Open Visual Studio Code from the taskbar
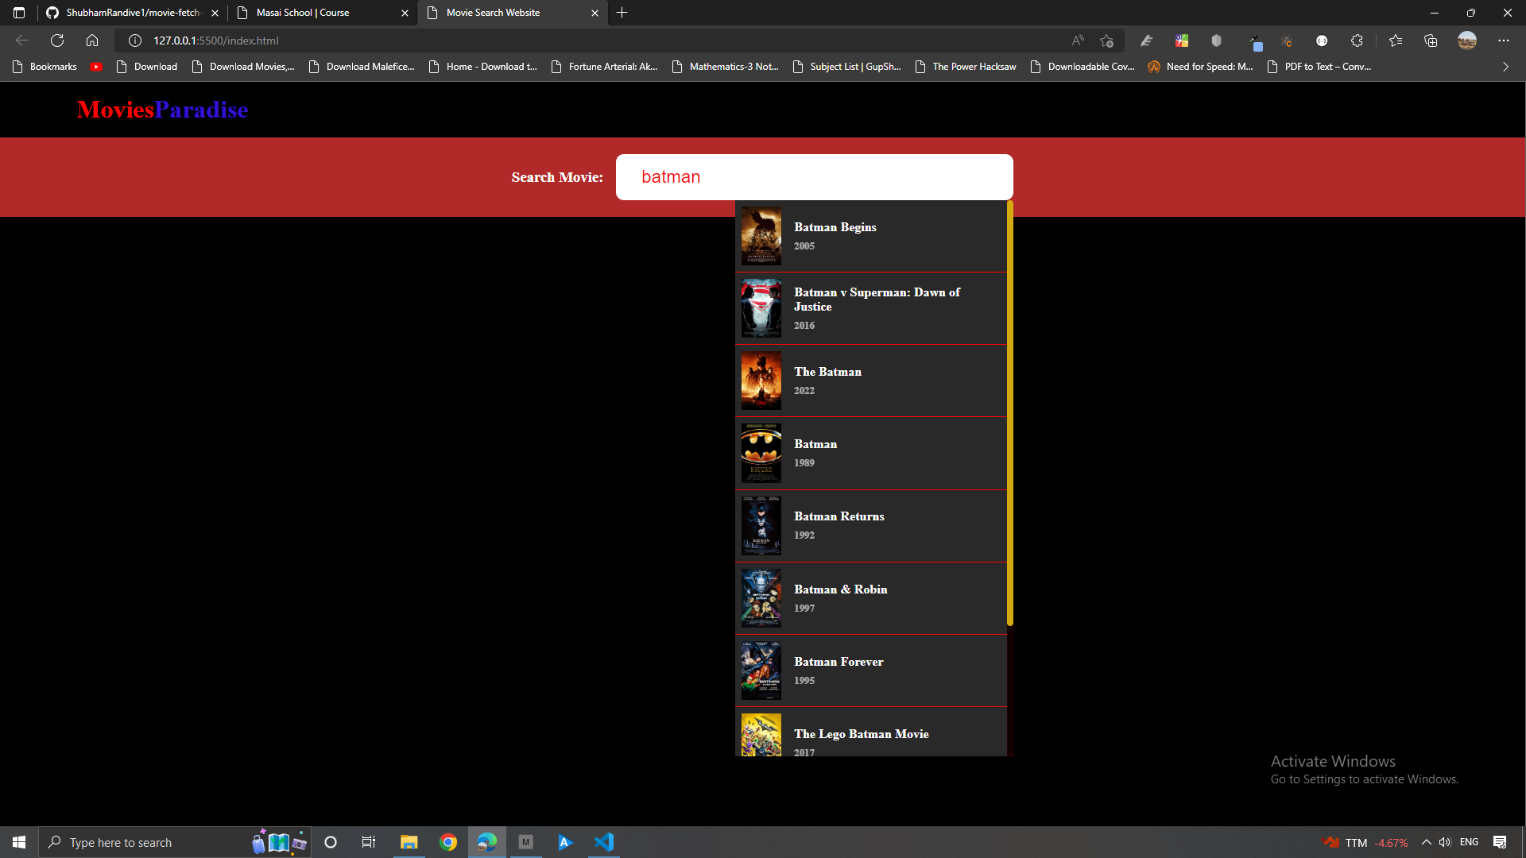This screenshot has width=1526, height=858. tap(604, 841)
